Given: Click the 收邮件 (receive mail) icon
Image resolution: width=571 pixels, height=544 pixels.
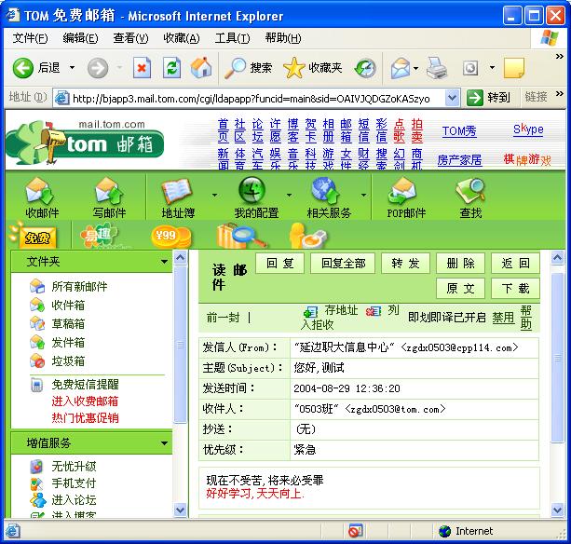Looking at the screenshot, I should [42, 192].
